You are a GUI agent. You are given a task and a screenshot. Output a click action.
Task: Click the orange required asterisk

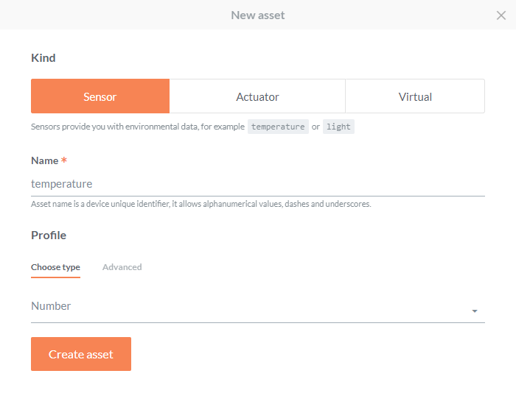pos(64,160)
